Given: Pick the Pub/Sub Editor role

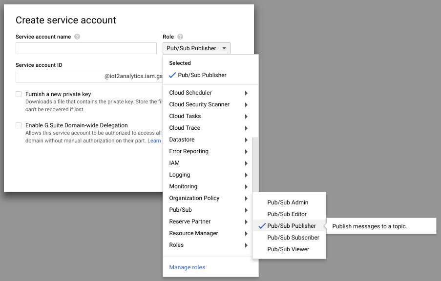Looking at the screenshot, I should [x=287, y=214].
